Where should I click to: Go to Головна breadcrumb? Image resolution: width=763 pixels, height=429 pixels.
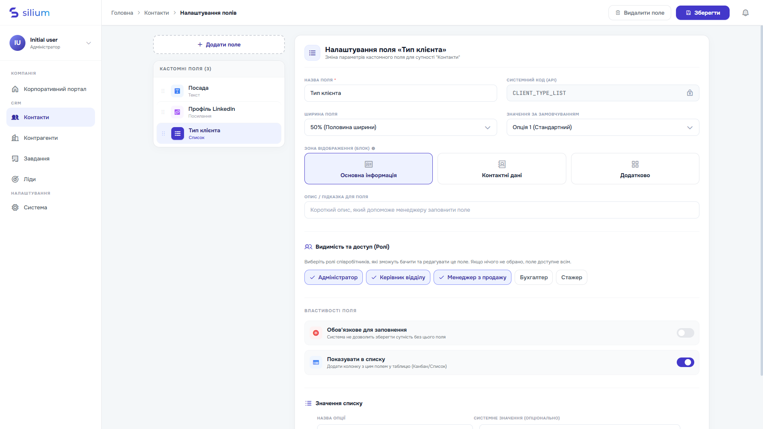coord(122,13)
